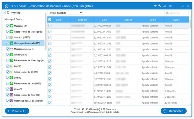The width and height of the screenshot is (194, 119).
Task: Toggle the Messagerie vocale (1) checkbox
Action: pos(8,49)
